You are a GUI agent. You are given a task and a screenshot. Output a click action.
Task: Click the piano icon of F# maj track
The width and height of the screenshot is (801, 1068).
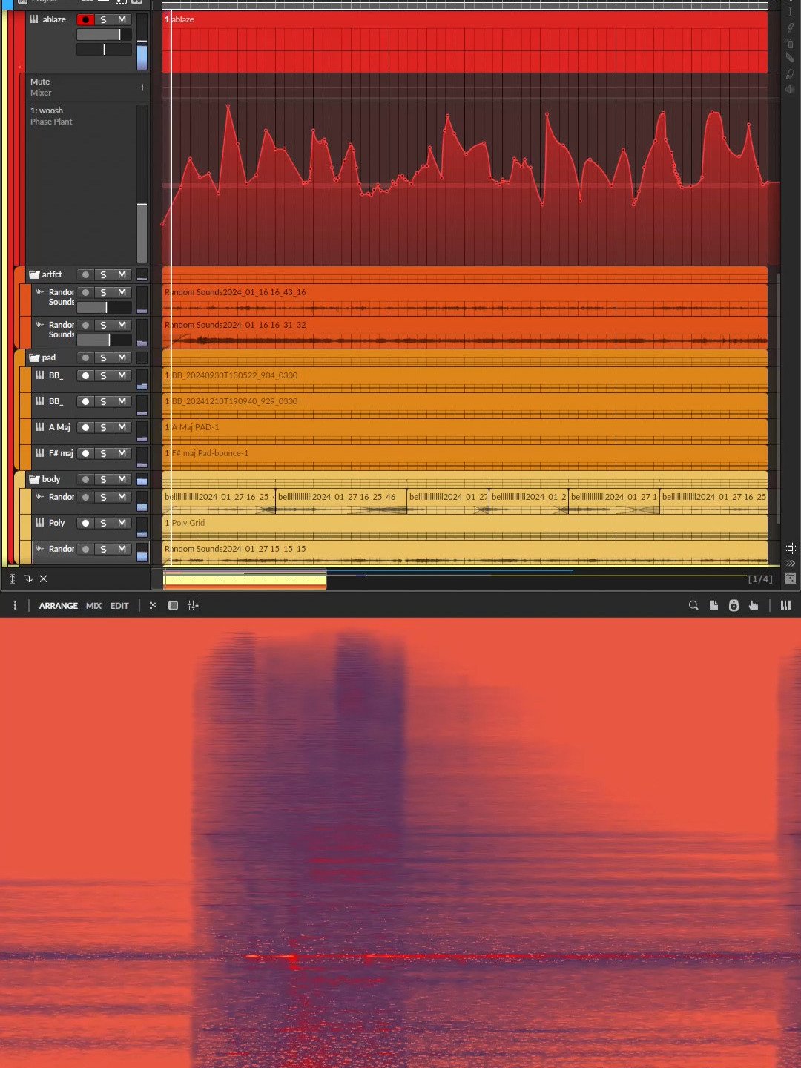tap(39, 453)
